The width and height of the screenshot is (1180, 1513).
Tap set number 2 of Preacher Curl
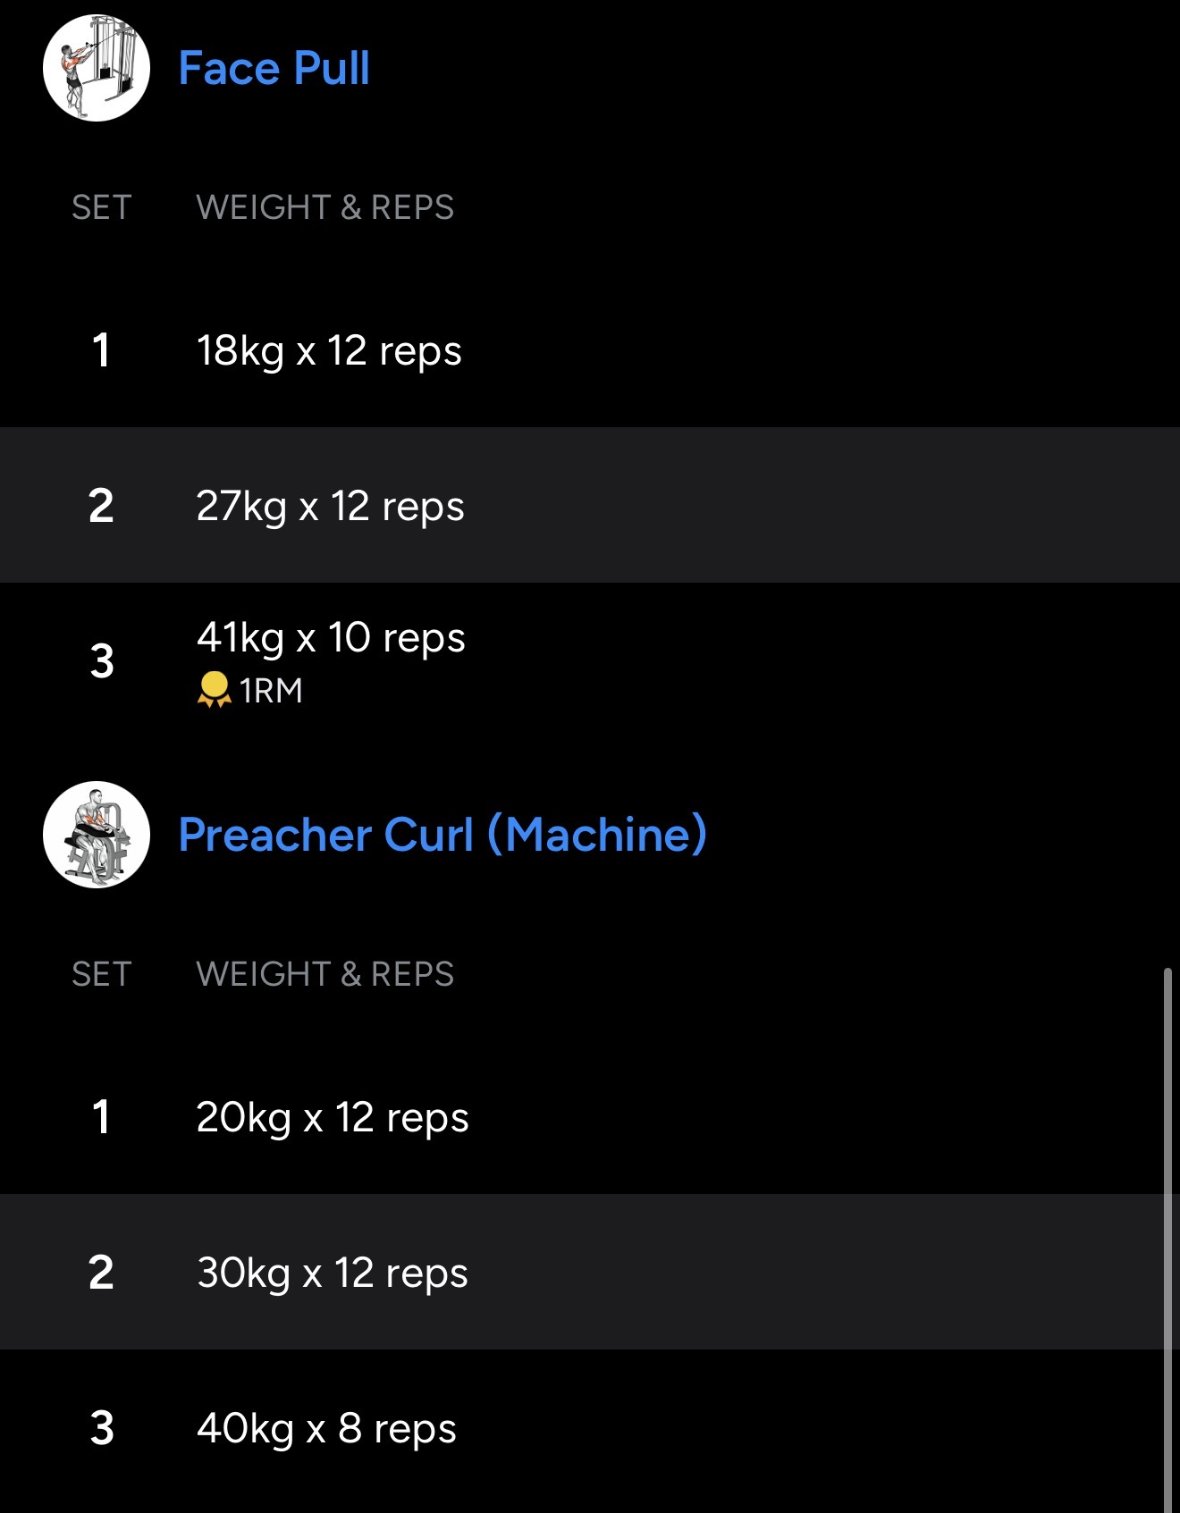click(x=102, y=1273)
